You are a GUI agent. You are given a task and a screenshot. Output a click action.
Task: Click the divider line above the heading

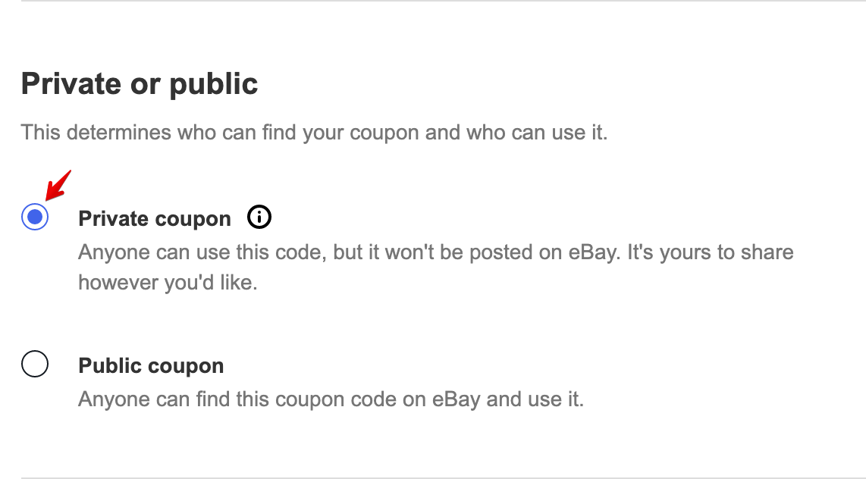pyautogui.click(x=444, y=1)
